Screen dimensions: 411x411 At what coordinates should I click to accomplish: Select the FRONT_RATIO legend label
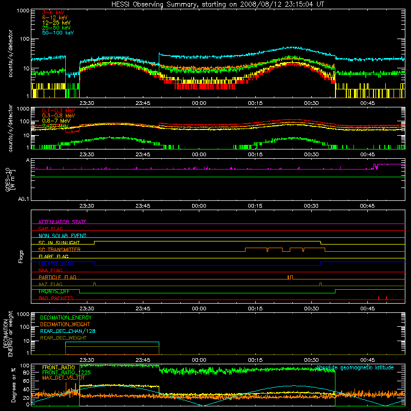tap(59, 367)
